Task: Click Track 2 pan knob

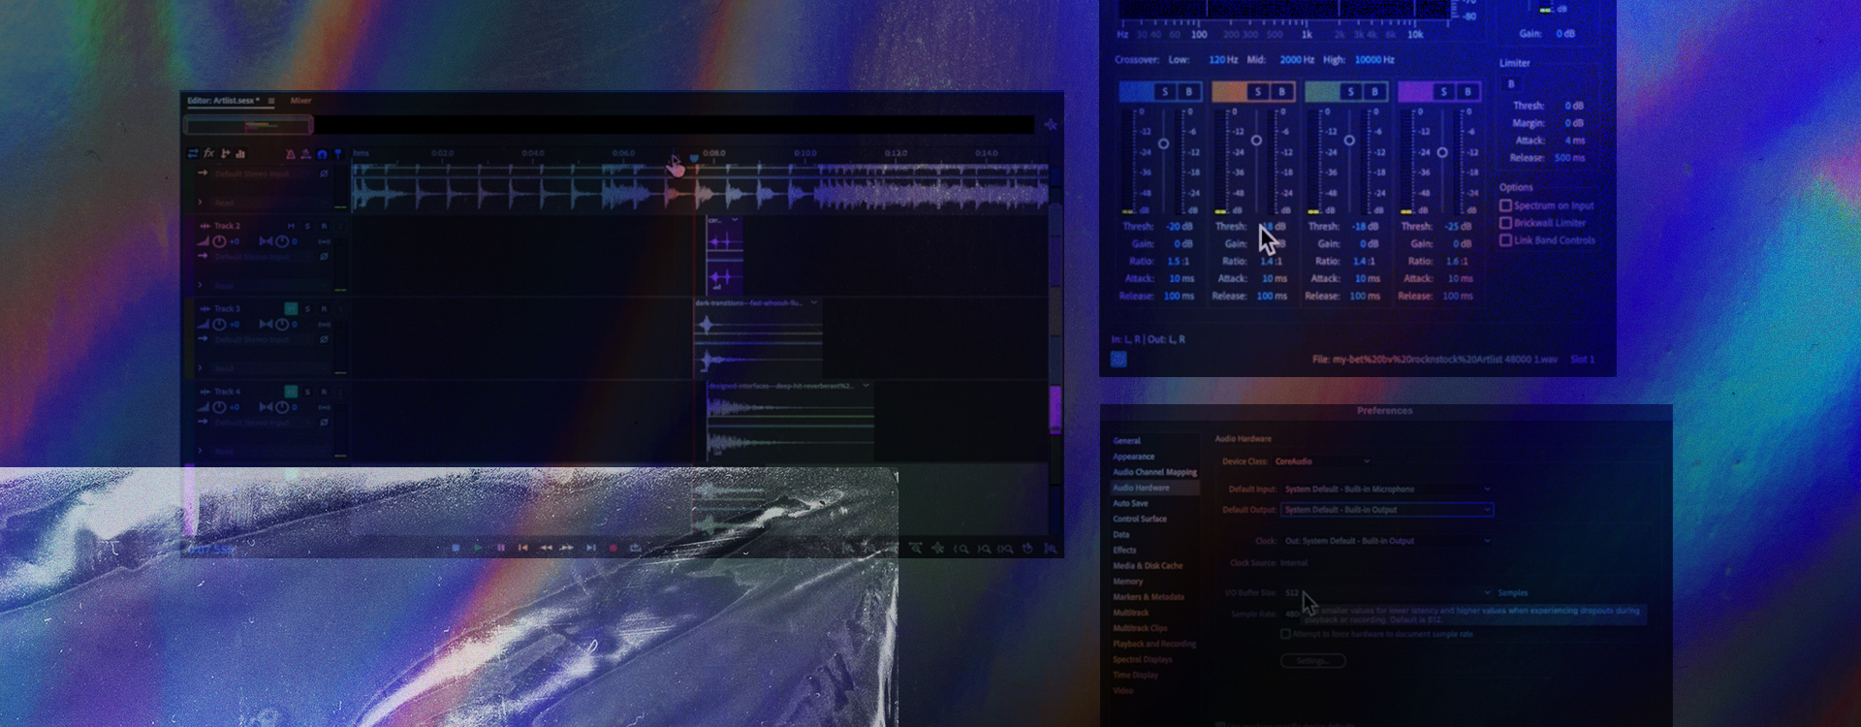Action: 281,241
